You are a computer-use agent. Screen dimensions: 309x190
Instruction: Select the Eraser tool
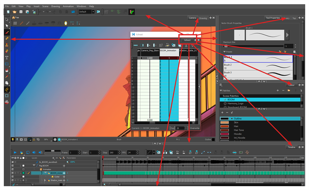pyautogui.click(x=7, y=51)
